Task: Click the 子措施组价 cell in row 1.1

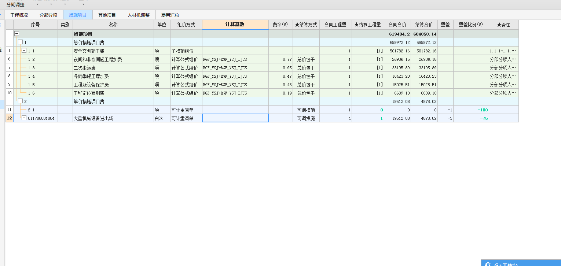Action: [186, 51]
